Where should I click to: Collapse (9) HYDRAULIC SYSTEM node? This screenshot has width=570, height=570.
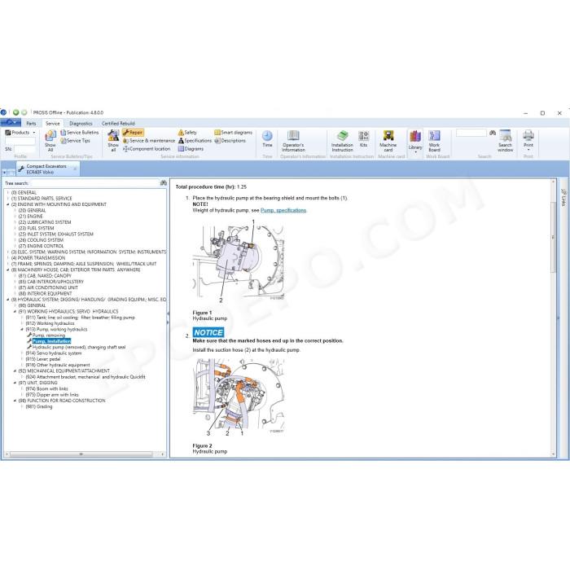[8, 300]
